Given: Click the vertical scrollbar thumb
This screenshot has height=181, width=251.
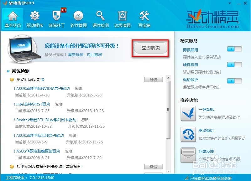Looking at the screenshot, I should pyautogui.click(x=168, y=110).
